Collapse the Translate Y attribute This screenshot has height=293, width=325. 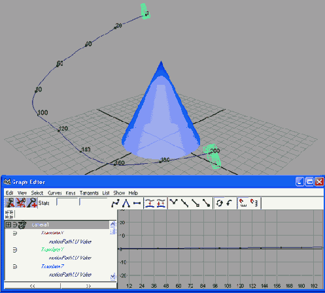pos(15,250)
